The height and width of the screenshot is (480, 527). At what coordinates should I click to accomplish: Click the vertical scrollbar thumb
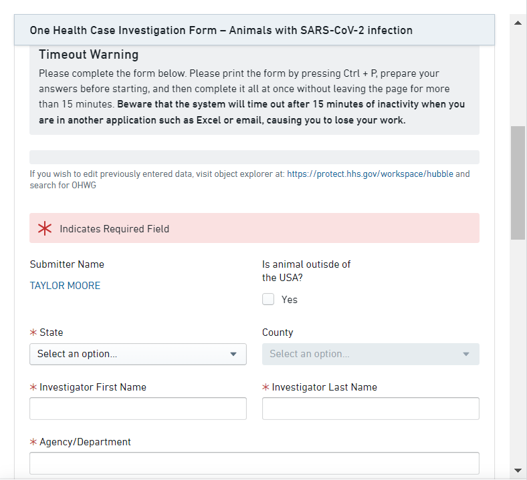(x=518, y=182)
